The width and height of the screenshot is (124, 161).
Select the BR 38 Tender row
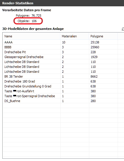click(x=63, y=76)
